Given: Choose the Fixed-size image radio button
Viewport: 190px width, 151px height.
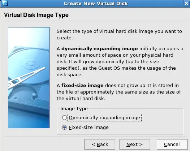Looking at the screenshot, I should 64,128.
